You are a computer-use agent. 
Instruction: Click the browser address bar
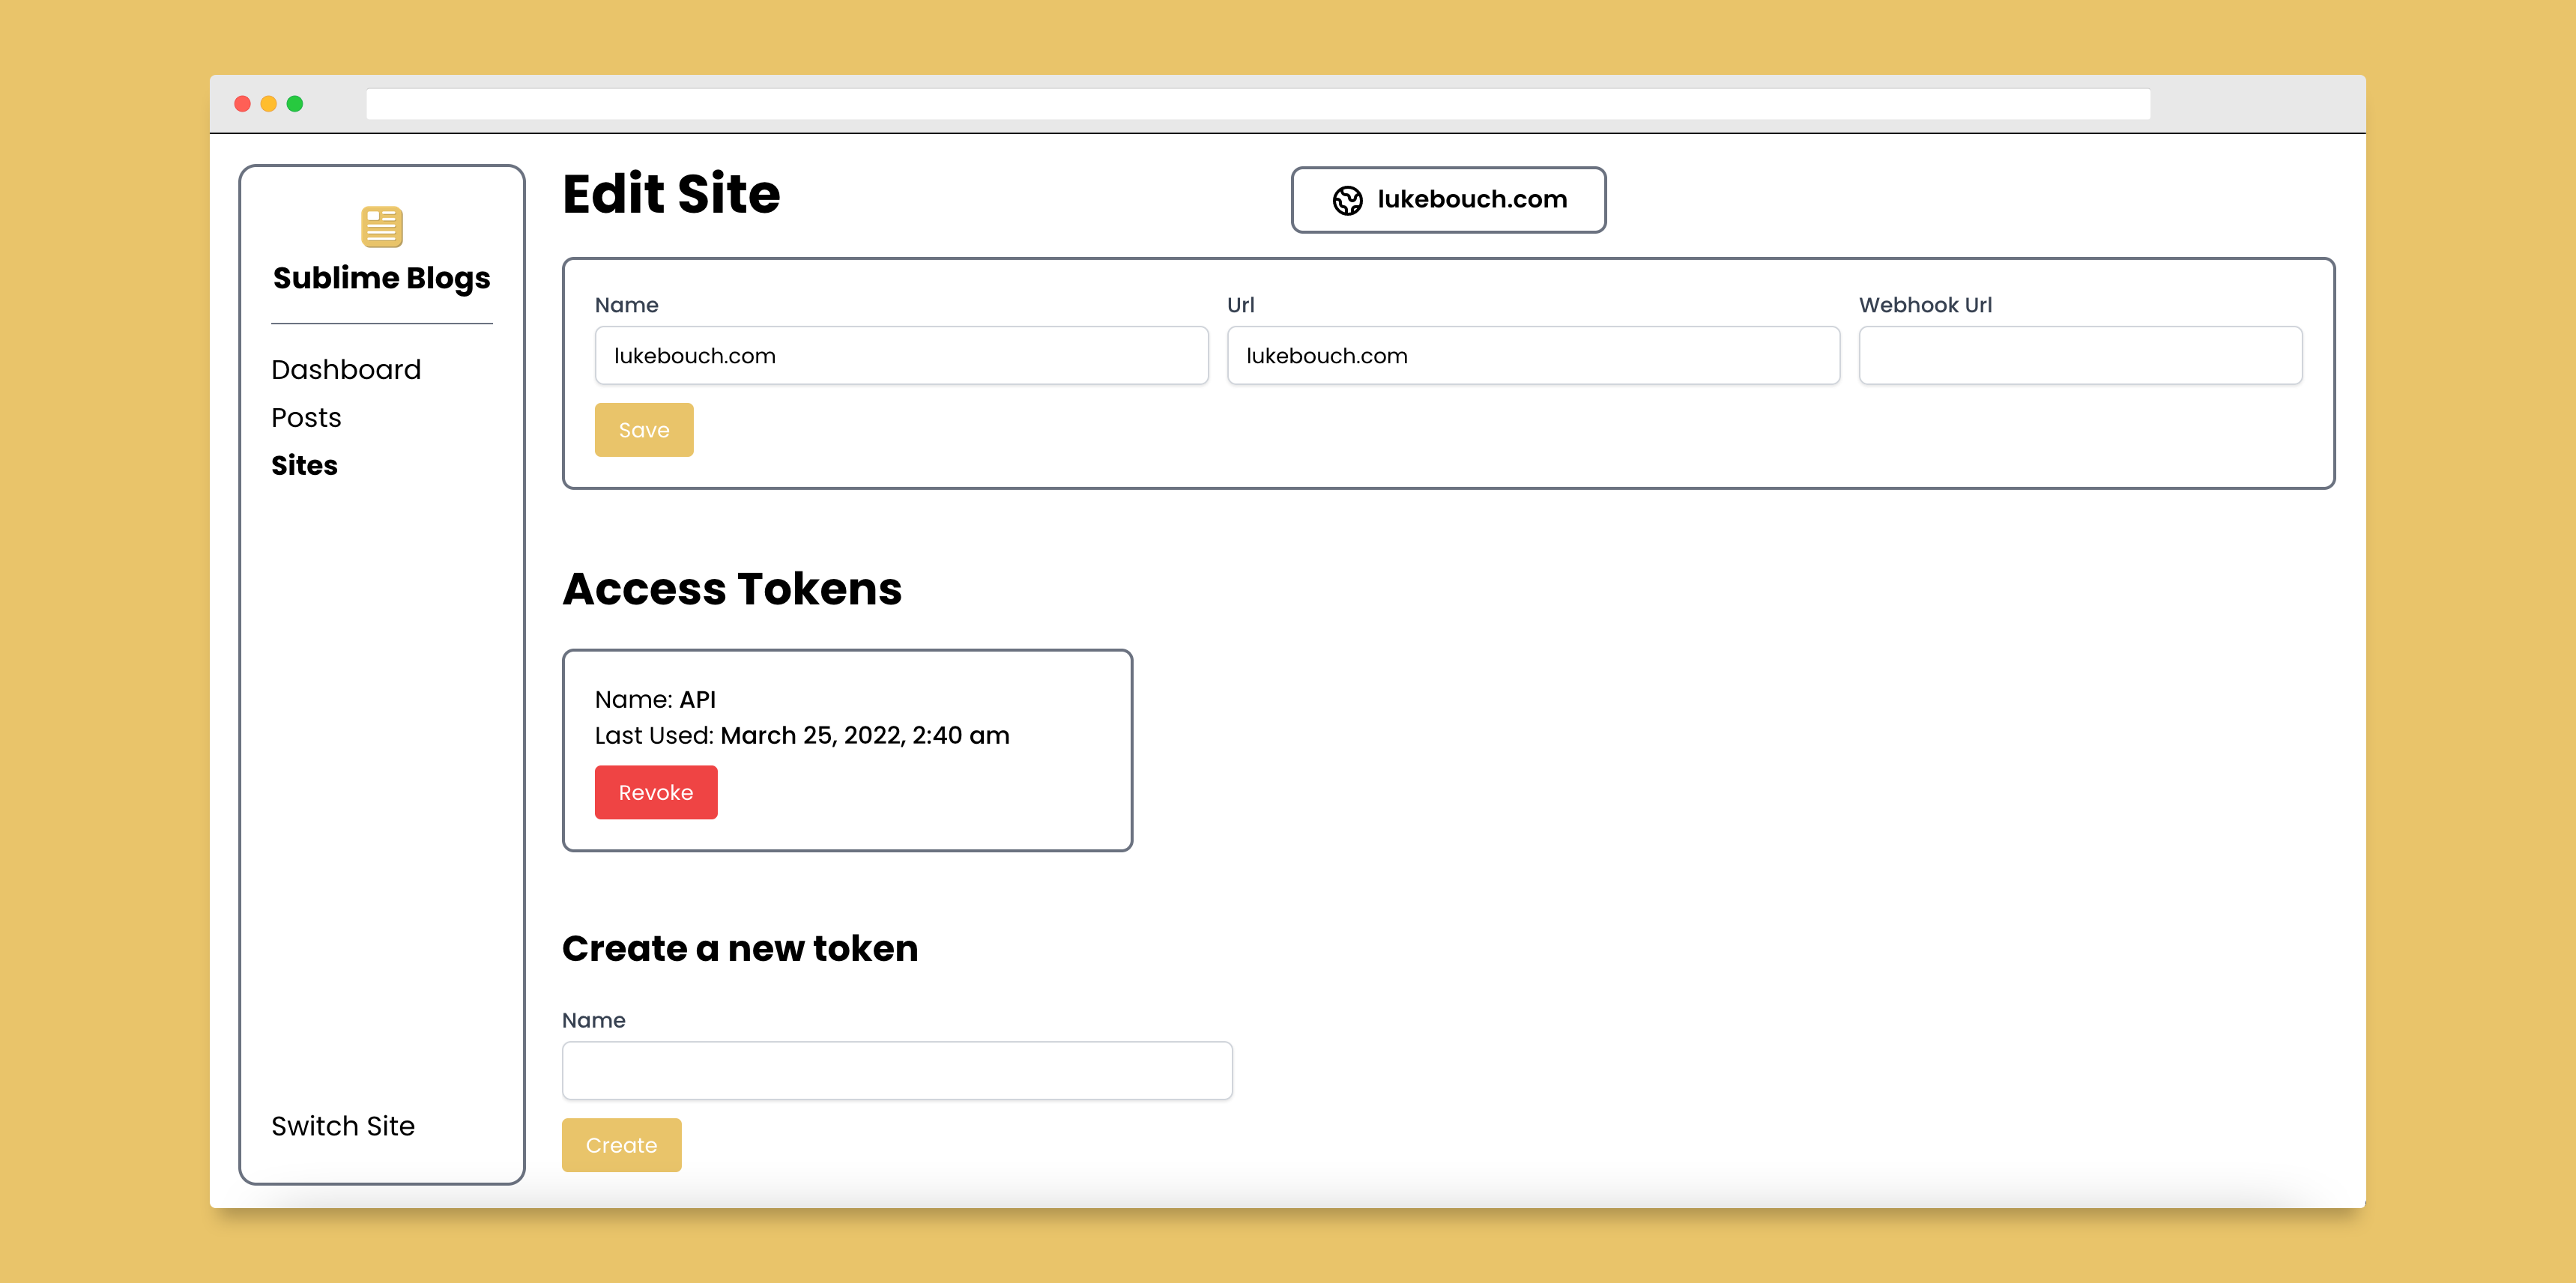[1258, 104]
